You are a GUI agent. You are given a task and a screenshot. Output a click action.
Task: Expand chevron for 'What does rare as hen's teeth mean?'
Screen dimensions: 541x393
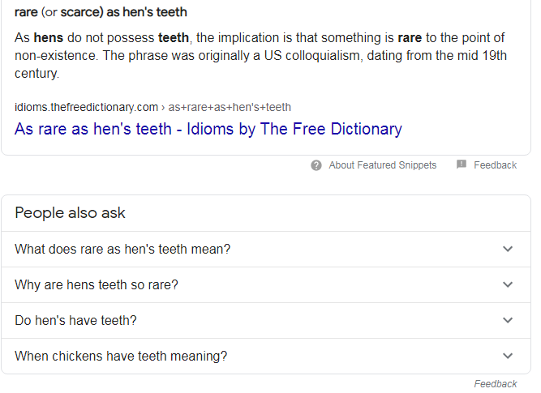(x=508, y=249)
